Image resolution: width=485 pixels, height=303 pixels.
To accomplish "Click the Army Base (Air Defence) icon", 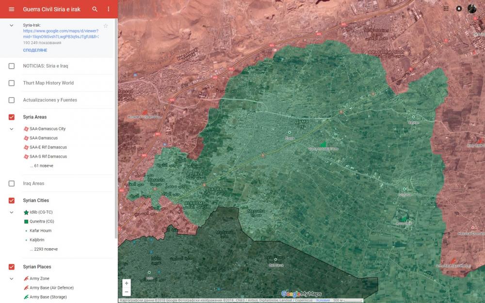I will 26,287.
